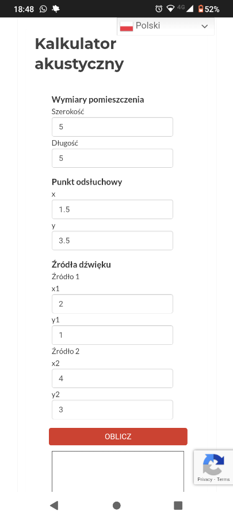Select the Punkt odsłuchowy x field

point(112,209)
